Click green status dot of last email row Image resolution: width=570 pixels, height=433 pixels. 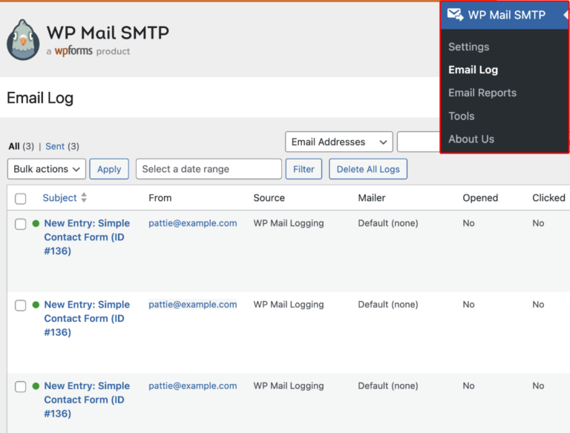click(36, 386)
